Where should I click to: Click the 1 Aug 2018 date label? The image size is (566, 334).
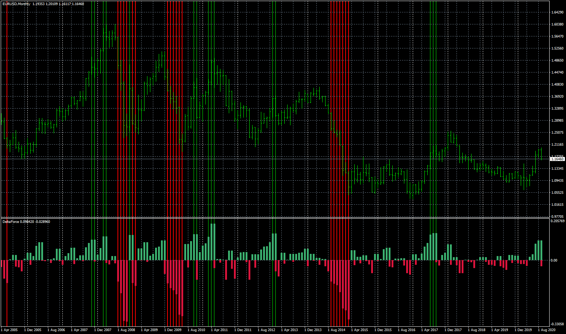pos(476,330)
